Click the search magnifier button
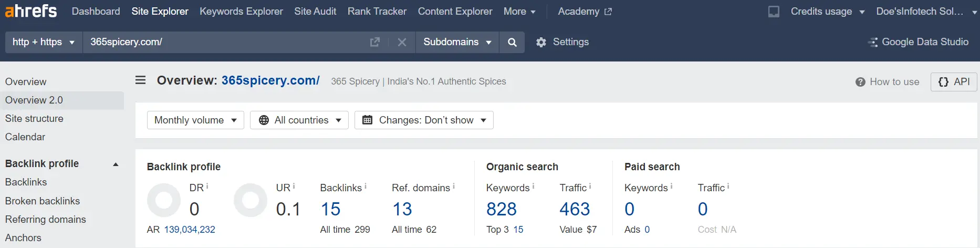This screenshot has width=980, height=248. (x=512, y=42)
